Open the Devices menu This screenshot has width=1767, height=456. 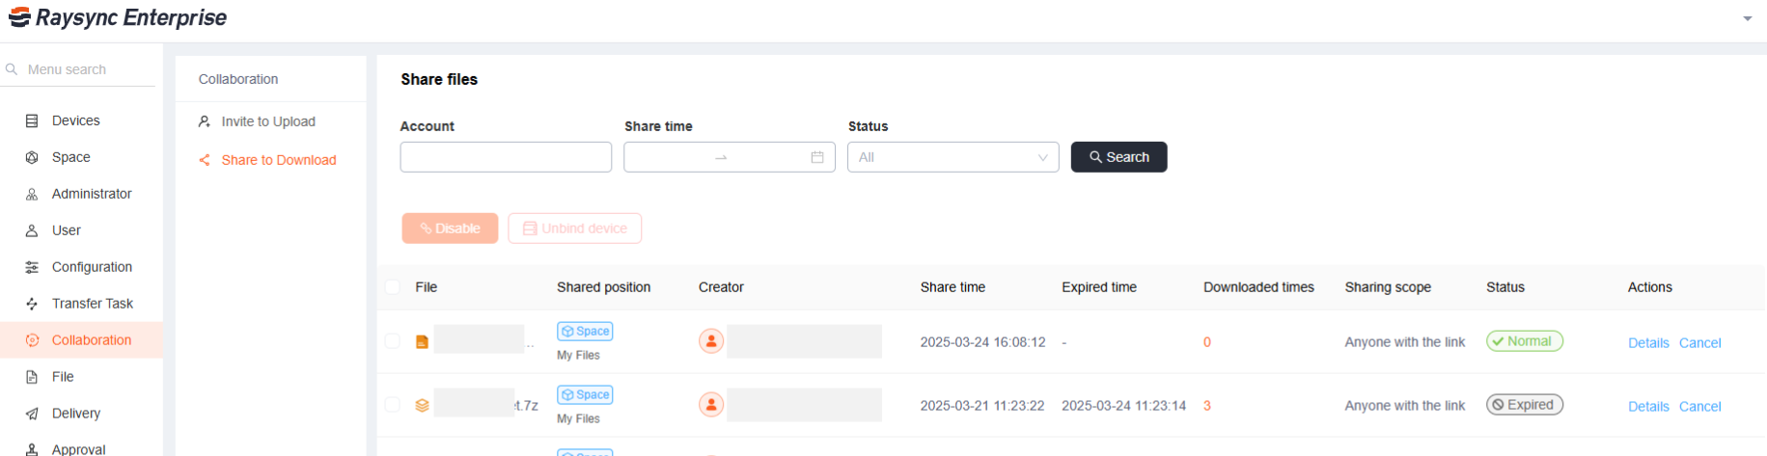coord(81,121)
